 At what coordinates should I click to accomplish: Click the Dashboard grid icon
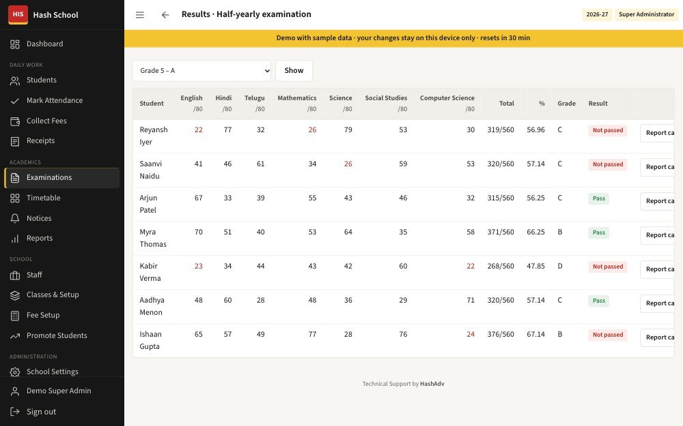click(15, 44)
